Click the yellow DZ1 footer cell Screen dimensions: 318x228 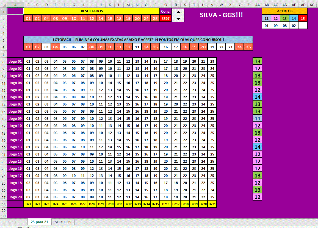[x=28, y=204]
